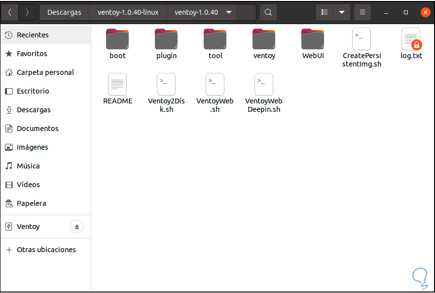The height and width of the screenshot is (293, 435).
Task: Maximize the file manager window
Action: coord(405,12)
